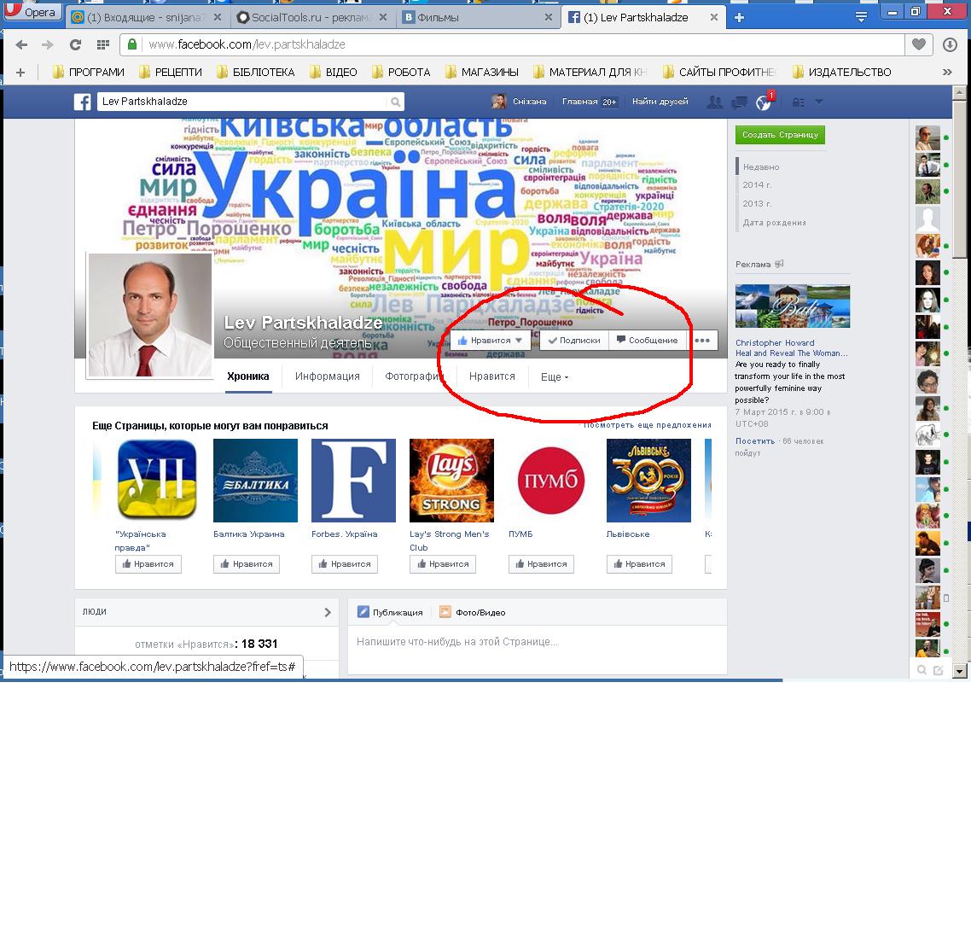Switch to the Фильмы tab
The height and width of the screenshot is (939, 971).
point(478,17)
